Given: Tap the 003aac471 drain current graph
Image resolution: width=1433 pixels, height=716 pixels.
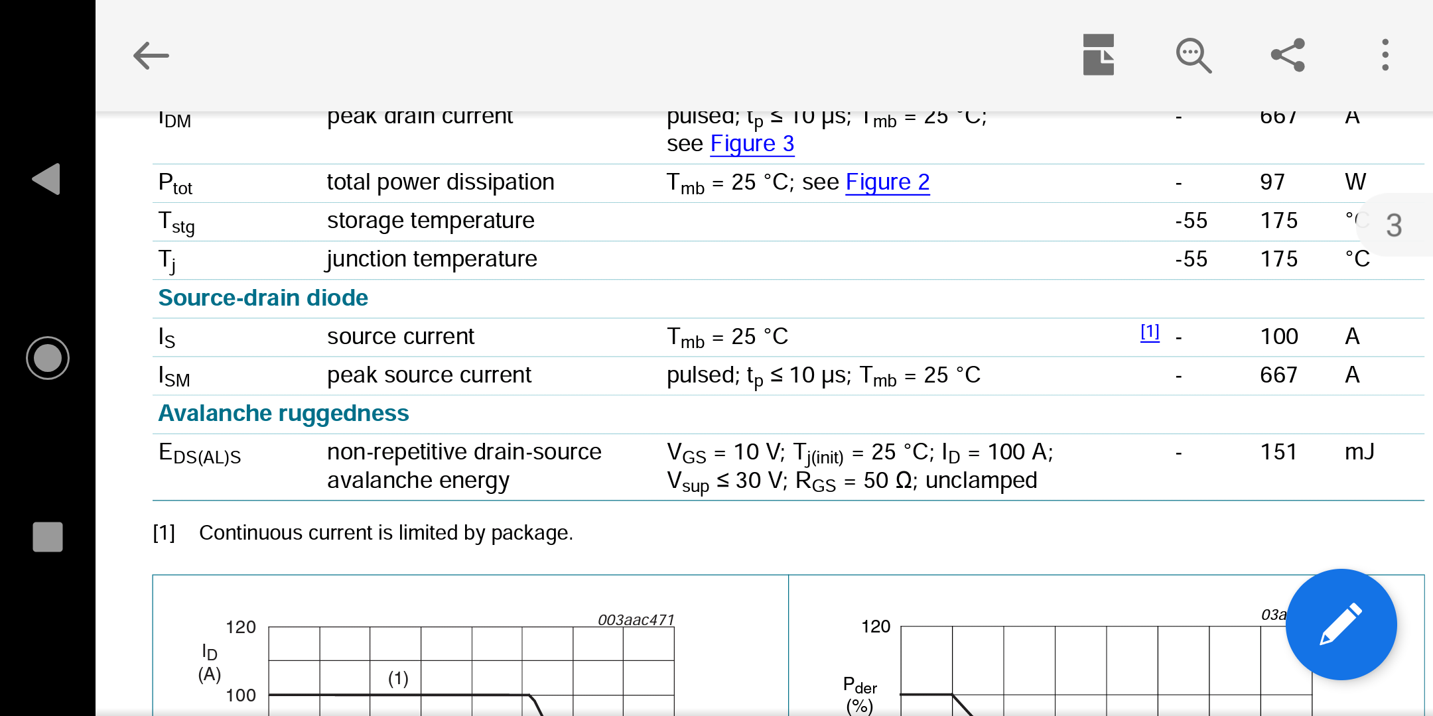Looking at the screenshot, I should [x=471, y=663].
